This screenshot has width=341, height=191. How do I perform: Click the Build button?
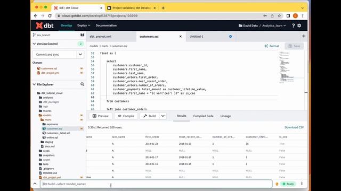tap(150, 116)
